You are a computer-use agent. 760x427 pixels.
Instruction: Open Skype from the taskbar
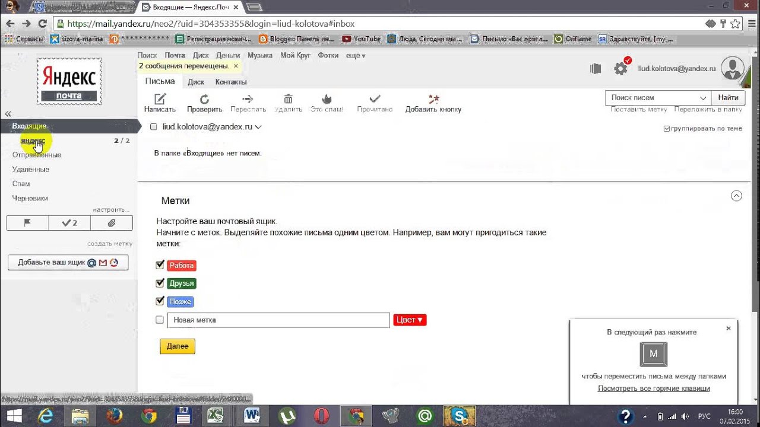tap(460, 416)
